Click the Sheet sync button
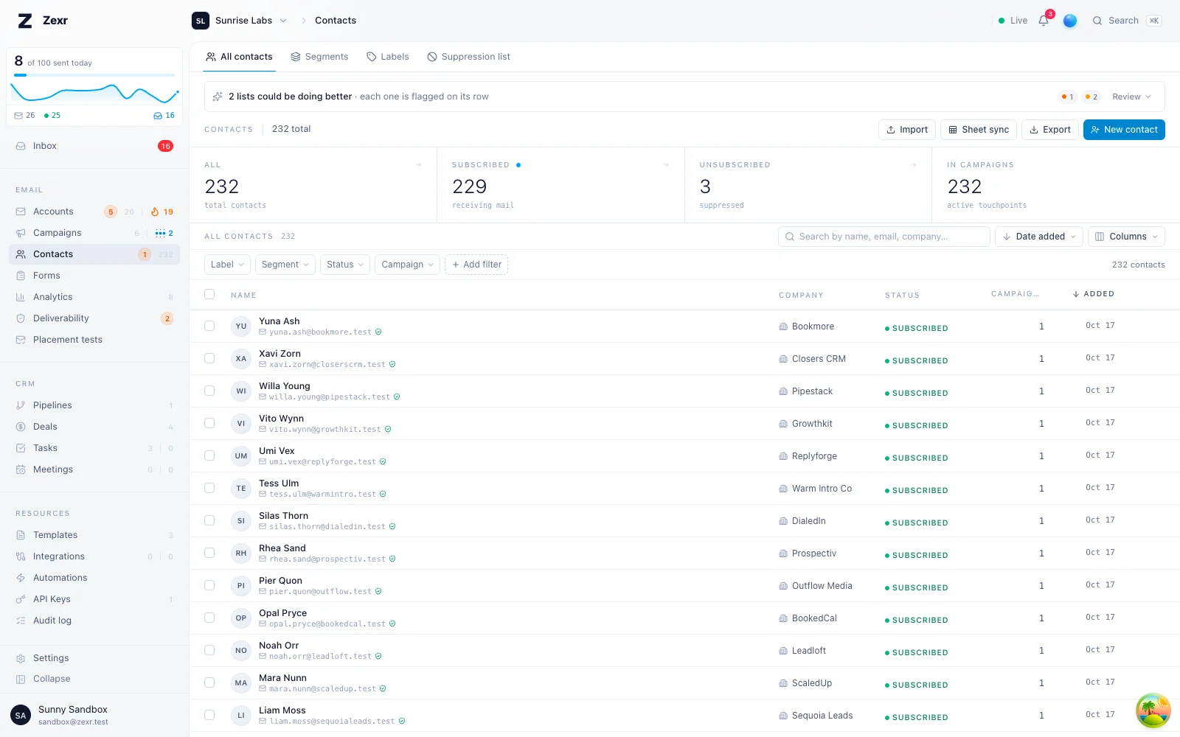 coord(979,130)
